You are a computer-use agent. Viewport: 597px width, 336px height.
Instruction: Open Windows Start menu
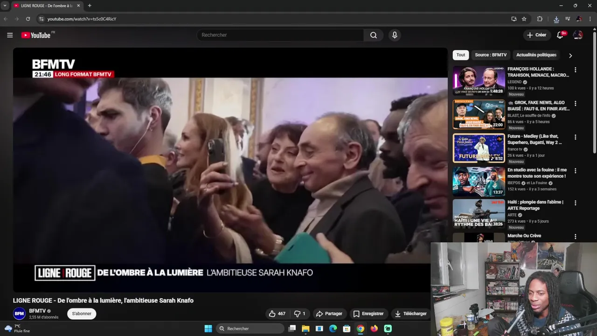tap(208, 329)
